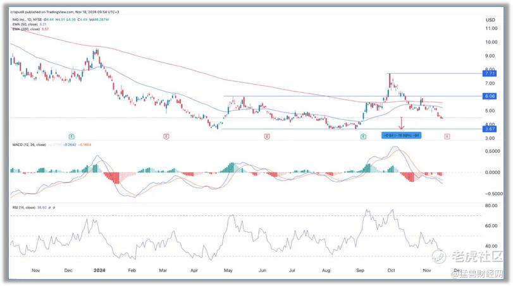Click the Vol 46.287M volume value
Screen dimensions: 513x286
[99, 20]
